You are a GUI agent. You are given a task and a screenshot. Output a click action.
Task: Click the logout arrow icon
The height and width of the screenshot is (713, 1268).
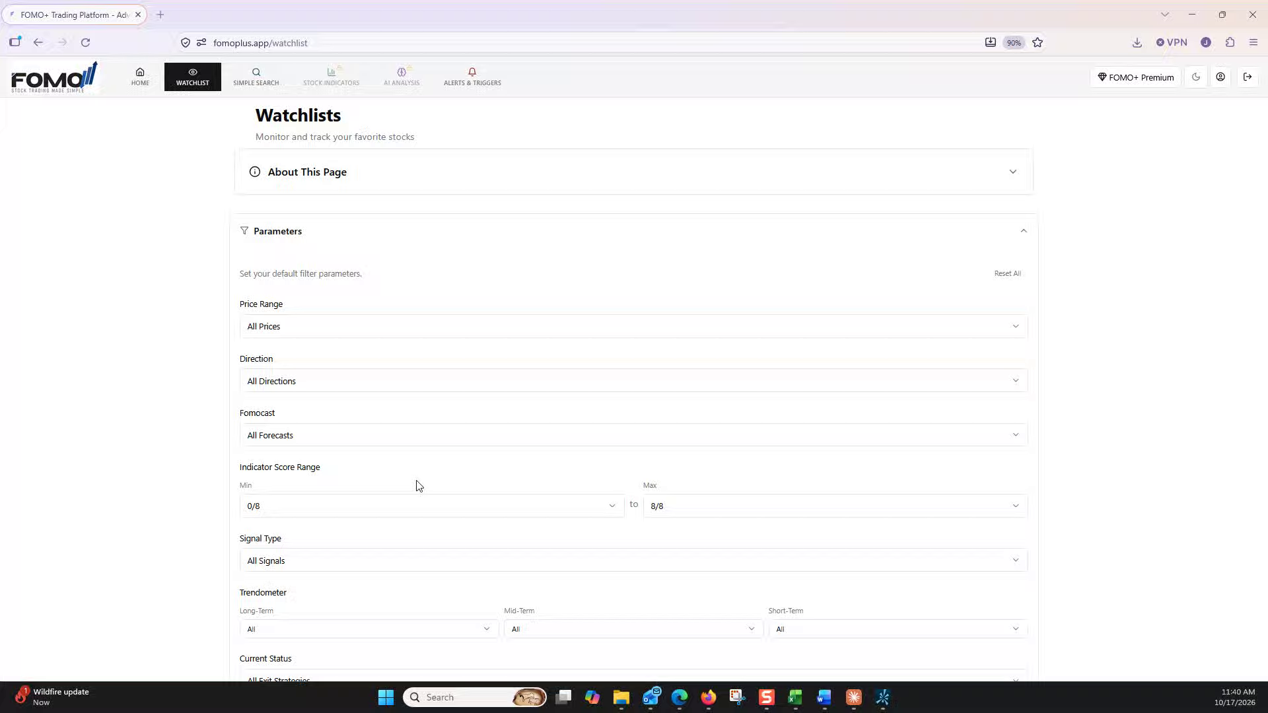(1248, 77)
